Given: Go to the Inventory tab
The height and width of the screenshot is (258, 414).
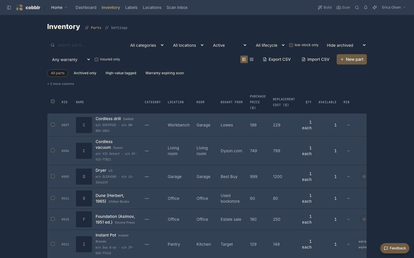Looking at the screenshot, I should point(111,7).
